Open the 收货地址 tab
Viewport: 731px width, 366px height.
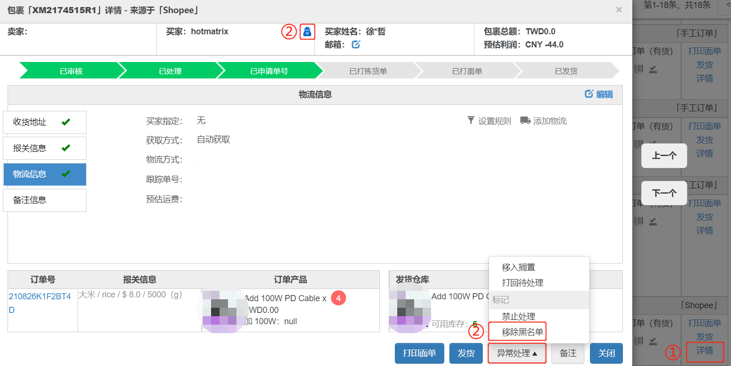pyautogui.click(x=45, y=122)
